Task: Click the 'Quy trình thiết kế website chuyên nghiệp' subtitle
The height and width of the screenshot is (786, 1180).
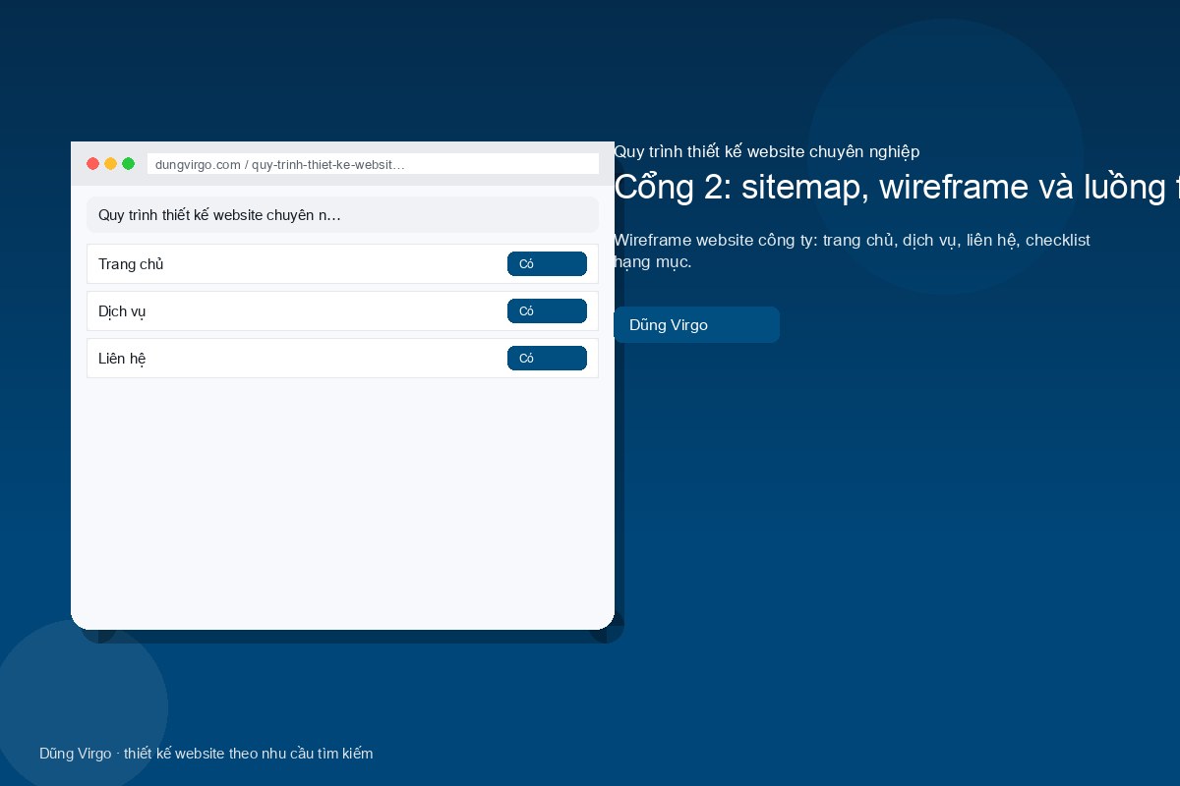Action: coord(767,152)
